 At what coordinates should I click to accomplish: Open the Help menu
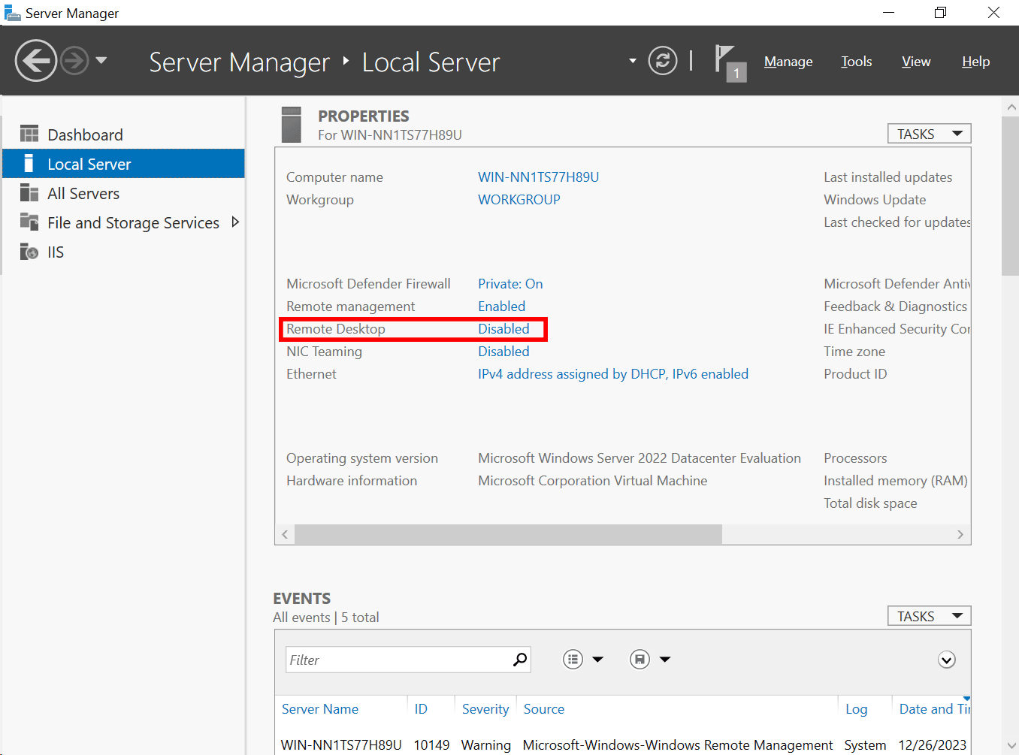[x=976, y=62]
